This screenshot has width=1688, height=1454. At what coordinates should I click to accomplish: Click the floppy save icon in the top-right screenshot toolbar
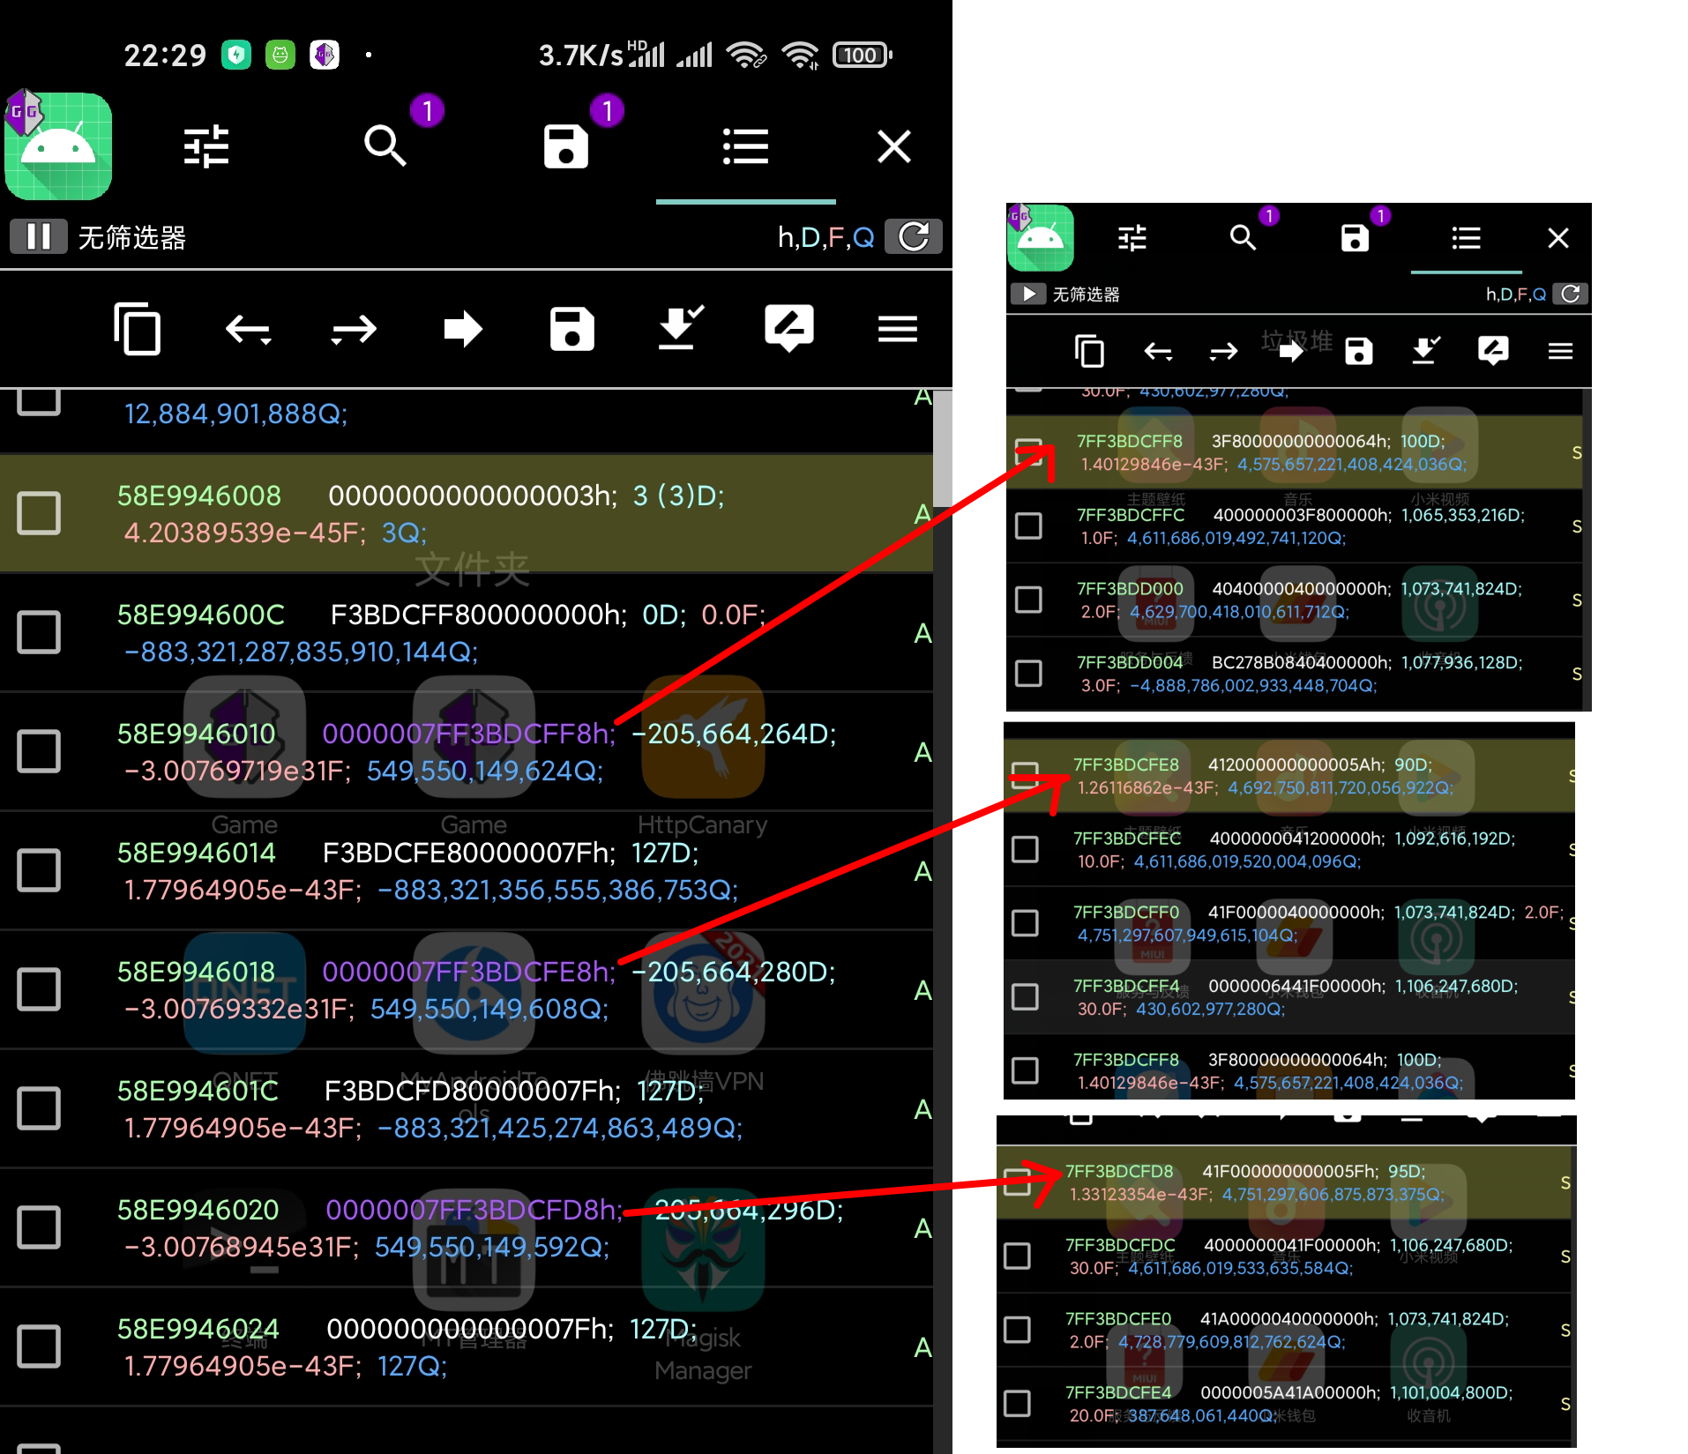pyautogui.click(x=1358, y=351)
